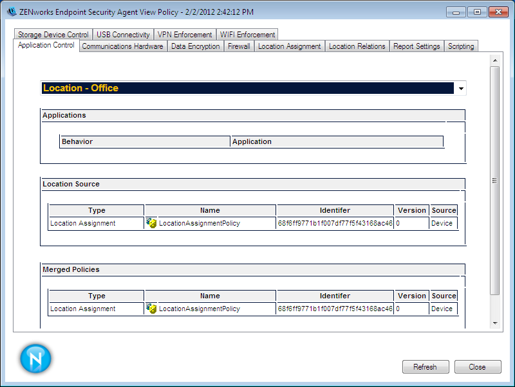Switch to the USB Connectivity tab
The height and width of the screenshot is (387, 515).
tap(123, 35)
